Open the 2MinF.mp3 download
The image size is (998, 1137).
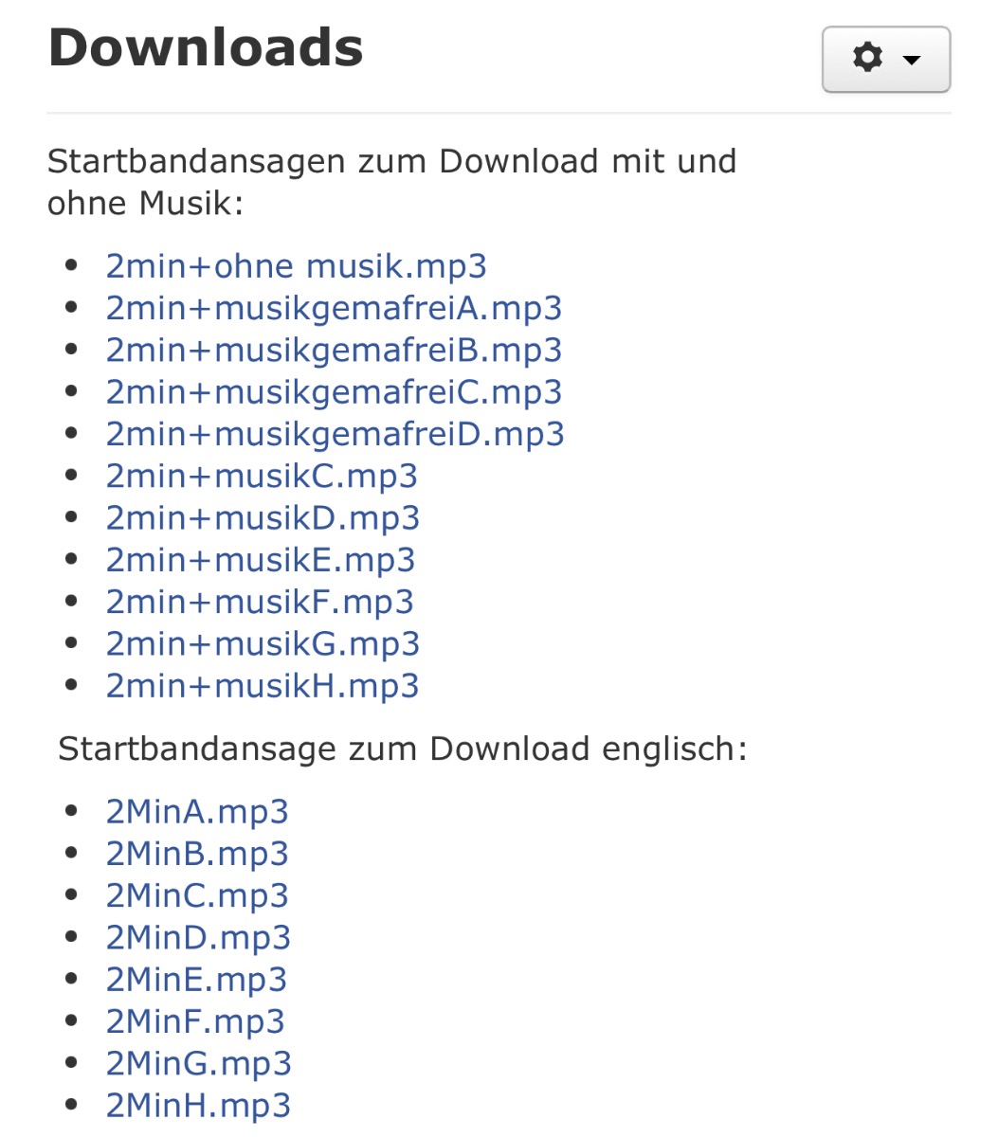click(x=195, y=1021)
